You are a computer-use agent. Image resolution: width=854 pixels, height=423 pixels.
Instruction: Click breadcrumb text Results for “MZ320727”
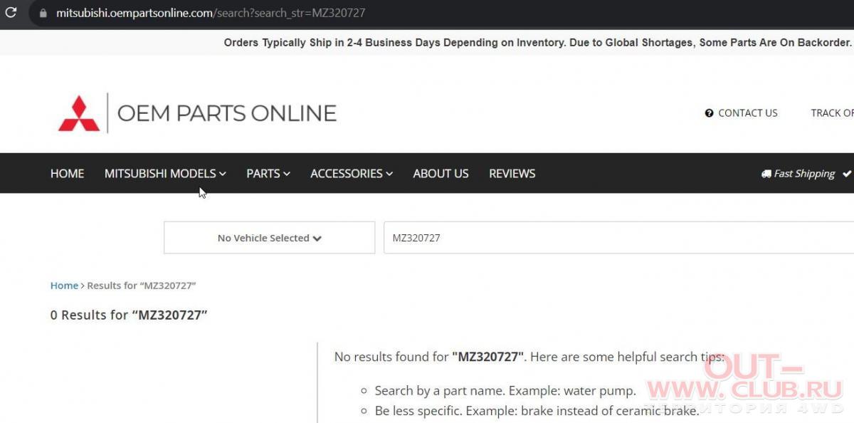pos(142,286)
